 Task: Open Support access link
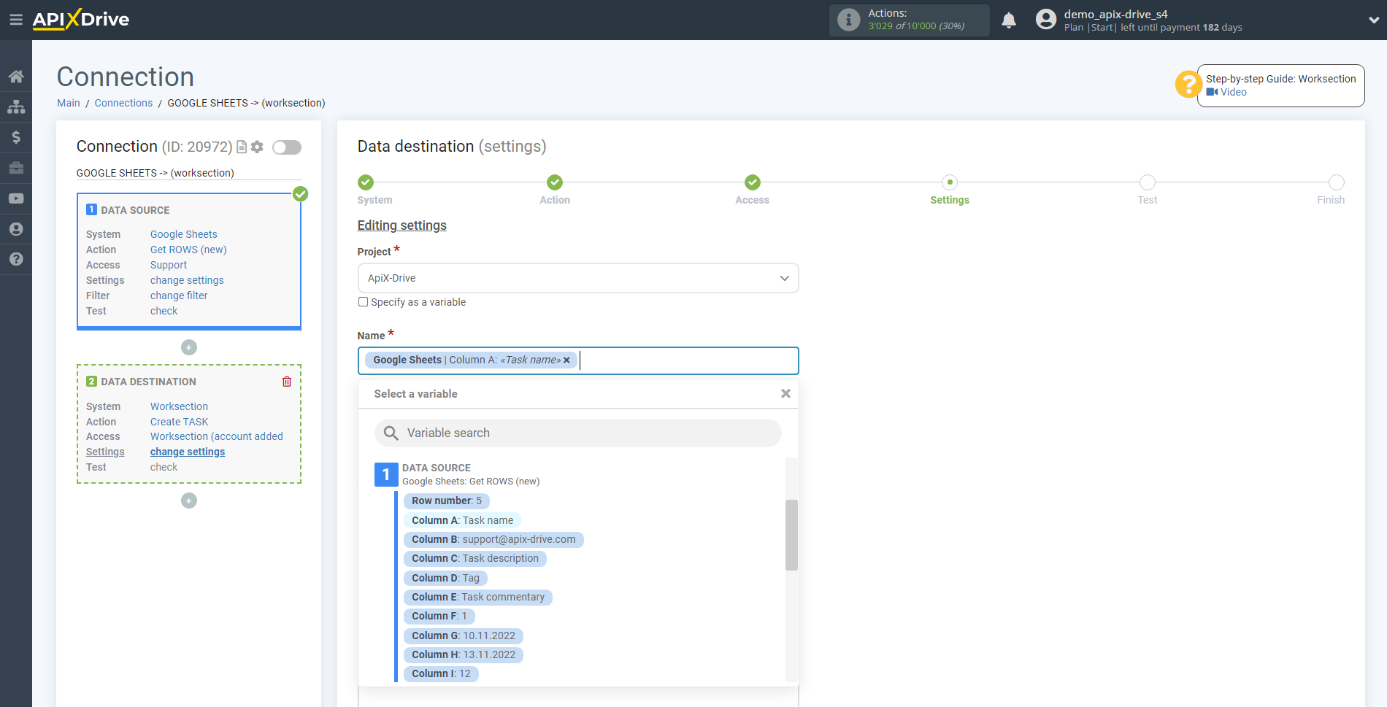pyautogui.click(x=169, y=265)
